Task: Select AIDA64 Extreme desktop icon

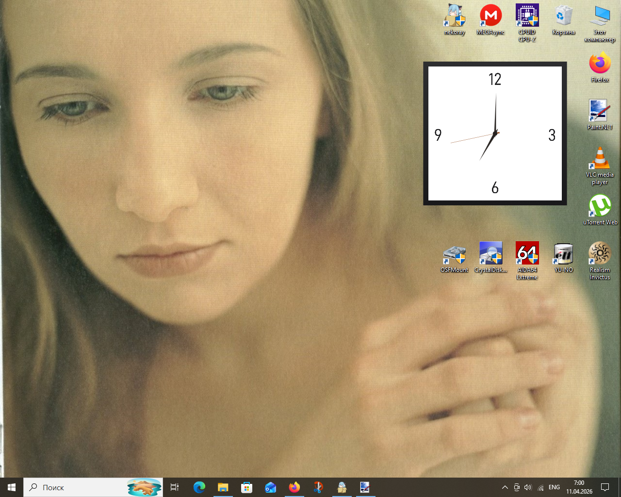Action: (527, 254)
